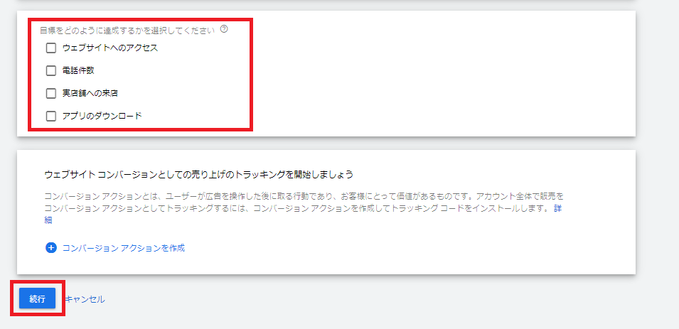Tick the 電話件数 checkbox
The width and height of the screenshot is (679, 329).
[x=51, y=70]
